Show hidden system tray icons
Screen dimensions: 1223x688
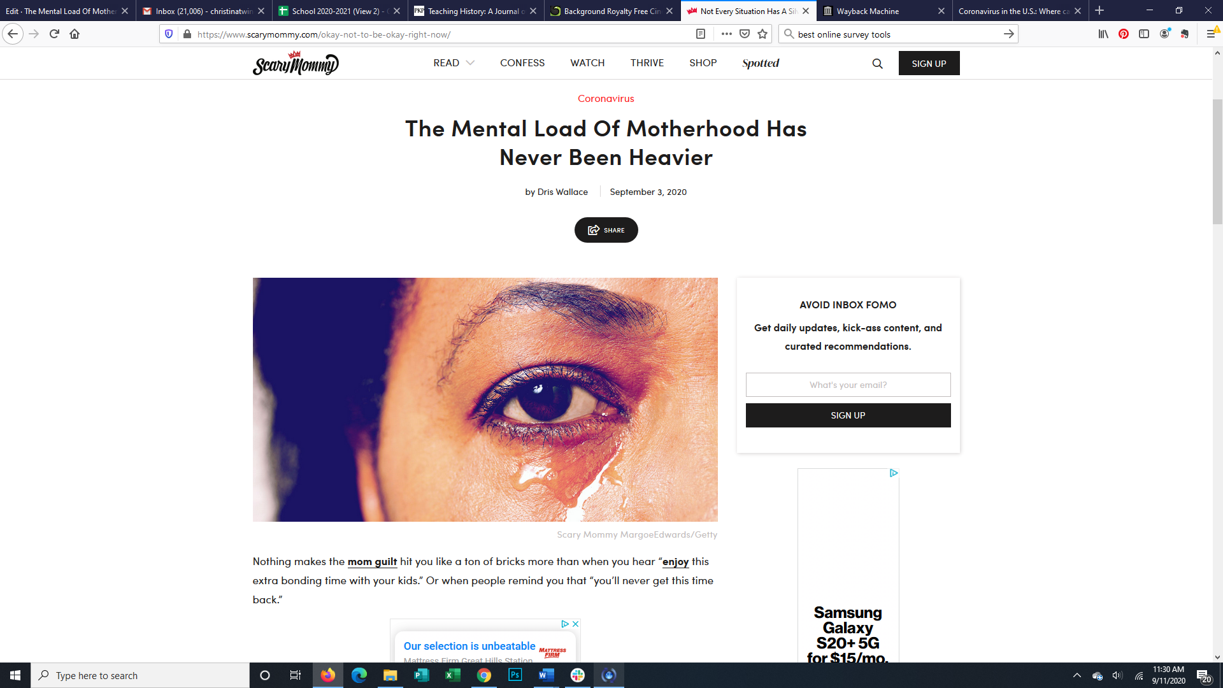point(1076,675)
